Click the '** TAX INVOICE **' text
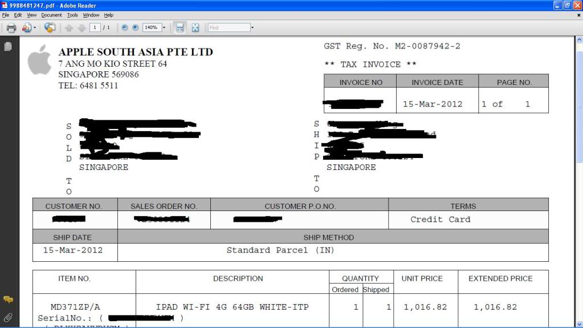Image resolution: width=583 pixels, height=328 pixels. pyautogui.click(x=370, y=64)
